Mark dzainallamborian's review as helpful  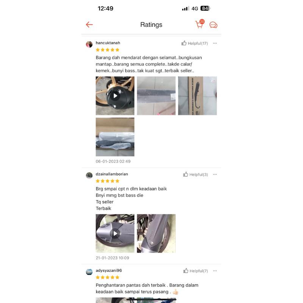pos(195,175)
